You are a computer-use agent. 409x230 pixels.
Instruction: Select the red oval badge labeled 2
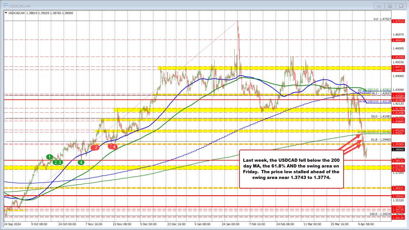pyautogui.click(x=95, y=148)
